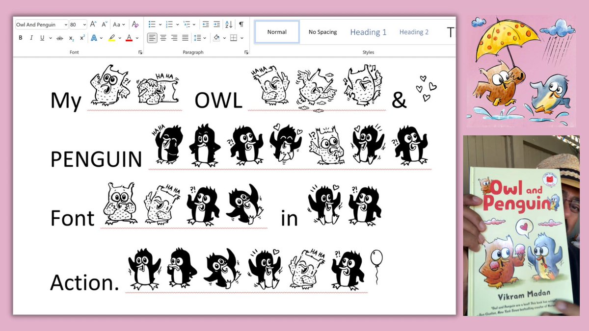Increase font size with grow button
Image resolution: width=589 pixels, height=331 pixels.
(x=93, y=24)
